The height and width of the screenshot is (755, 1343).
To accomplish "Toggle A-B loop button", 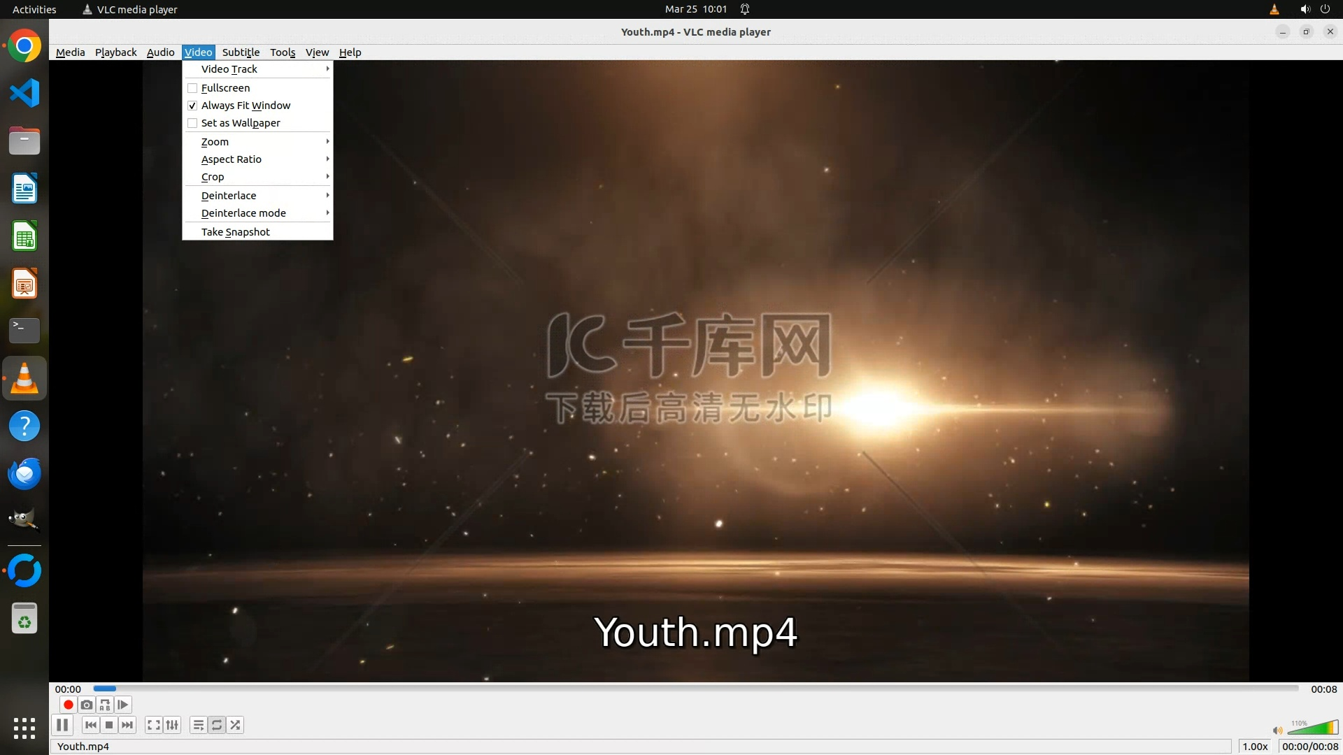I will coord(105,705).
